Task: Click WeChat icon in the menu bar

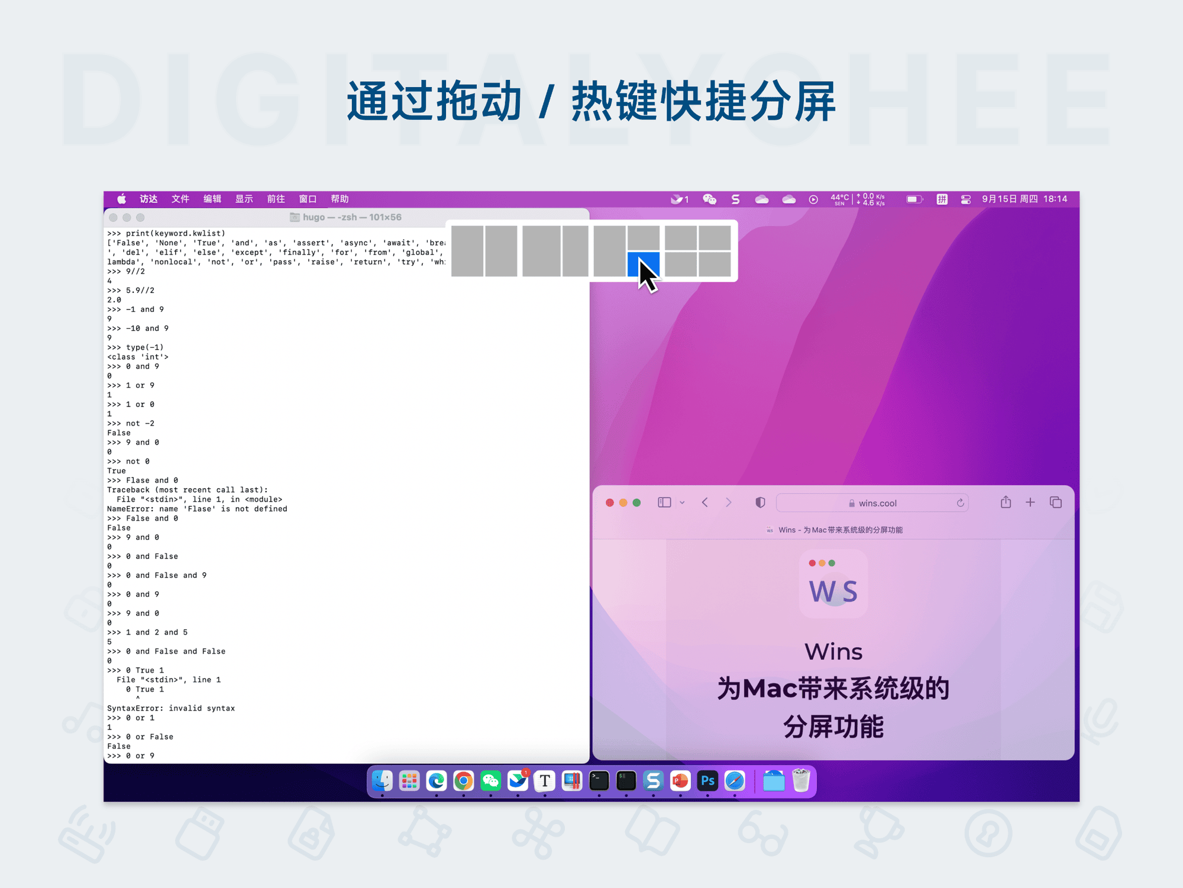Action: tap(709, 199)
